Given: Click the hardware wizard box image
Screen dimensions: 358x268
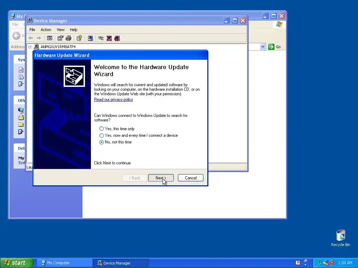Looking at the screenshot, I should pos(74,76).
